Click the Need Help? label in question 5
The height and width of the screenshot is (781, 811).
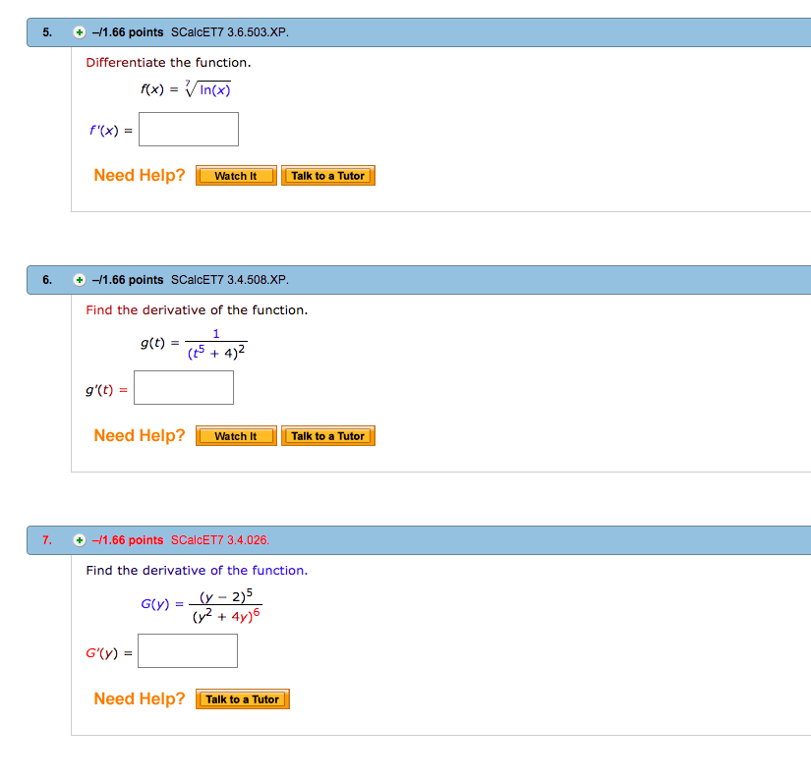click(x=140, y=175)
